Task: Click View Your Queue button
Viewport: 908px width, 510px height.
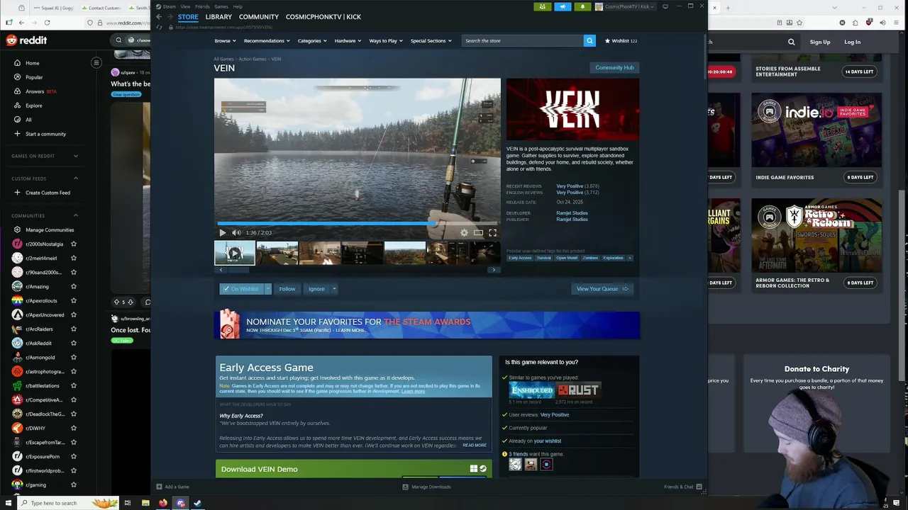Action: click(x=602, y=289)
